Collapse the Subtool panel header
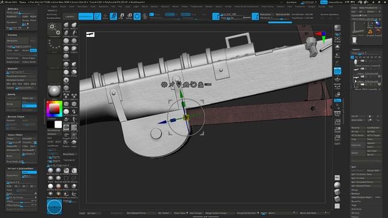The image size is (388, 218). (356, 50)
